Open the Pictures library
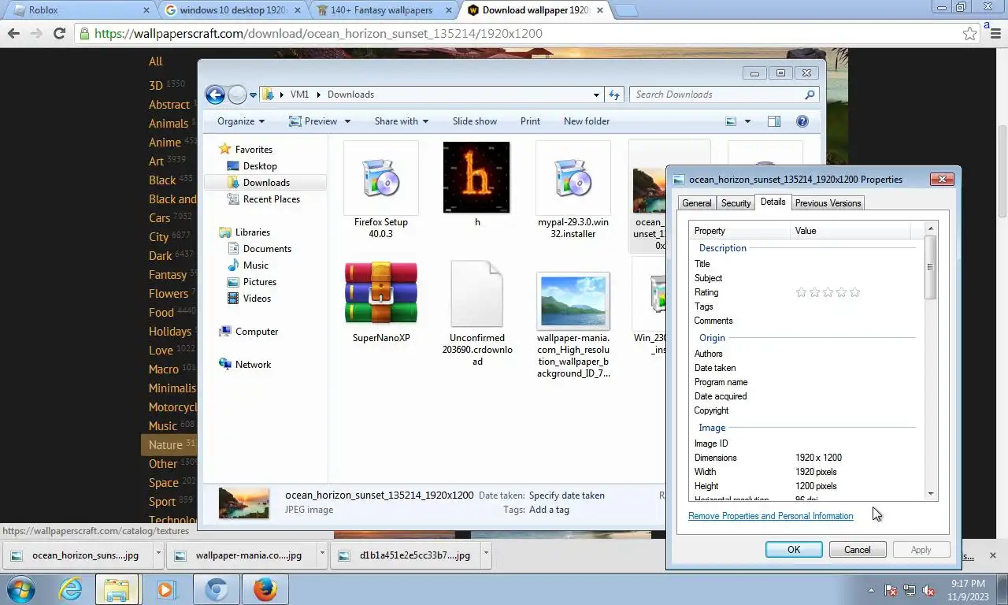Screen dimensions: 1008x605 point(259,282)
